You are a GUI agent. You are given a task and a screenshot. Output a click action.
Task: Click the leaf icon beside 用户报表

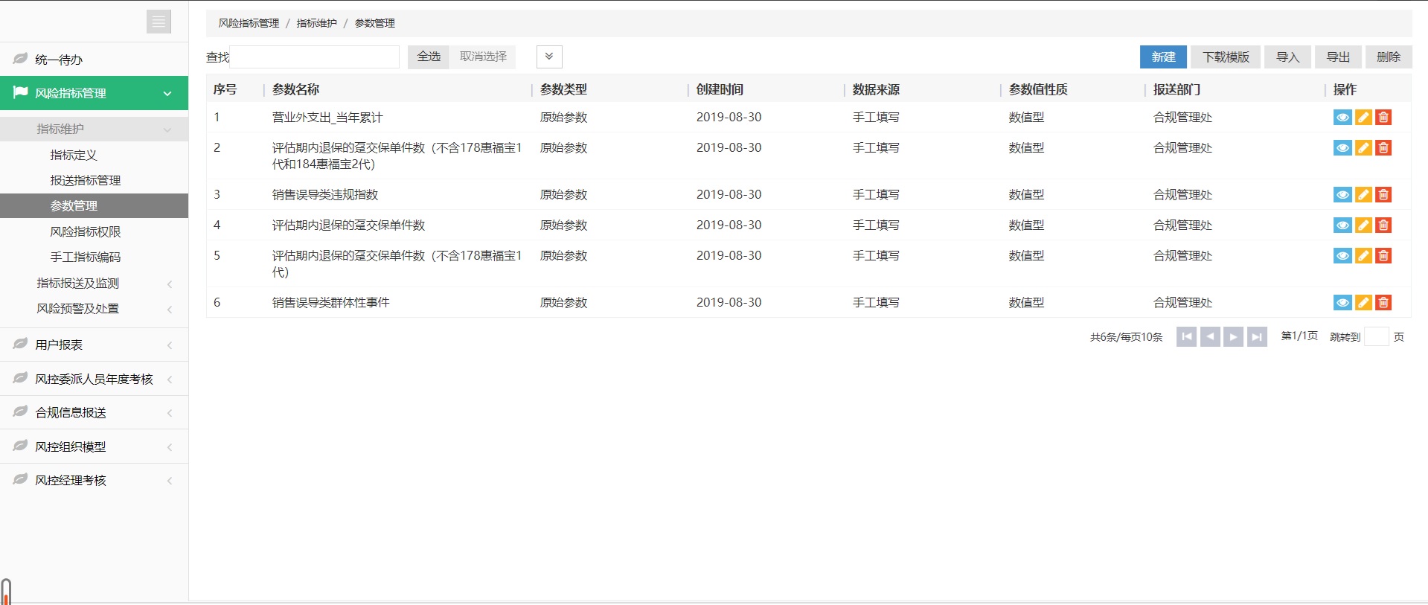20,344
